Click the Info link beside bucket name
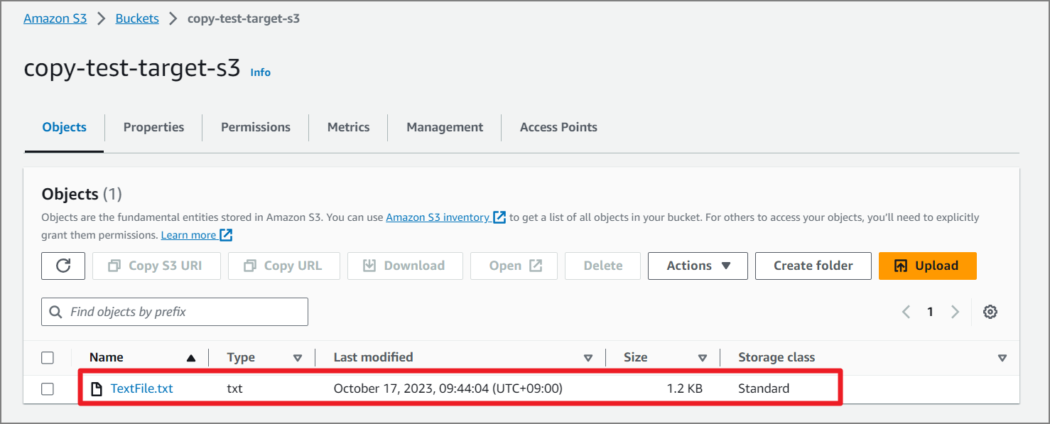 [261, 72]
